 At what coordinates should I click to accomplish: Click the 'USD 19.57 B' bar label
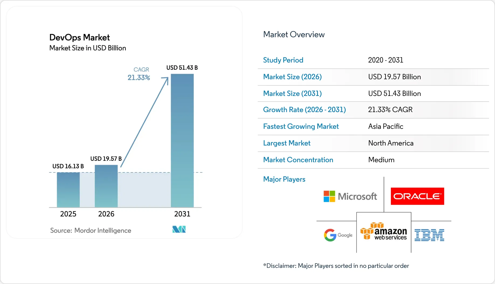click(x=106, y=159)
